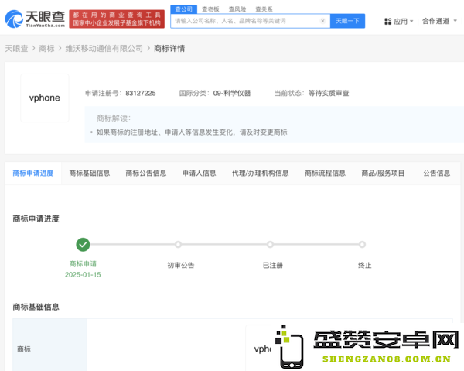
Task: Switch to 公告信息 tab
Action: 436,173
